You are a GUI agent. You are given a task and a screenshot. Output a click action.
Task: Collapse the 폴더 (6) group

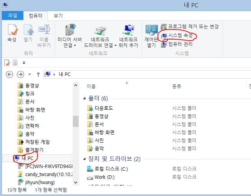[85, 99]
